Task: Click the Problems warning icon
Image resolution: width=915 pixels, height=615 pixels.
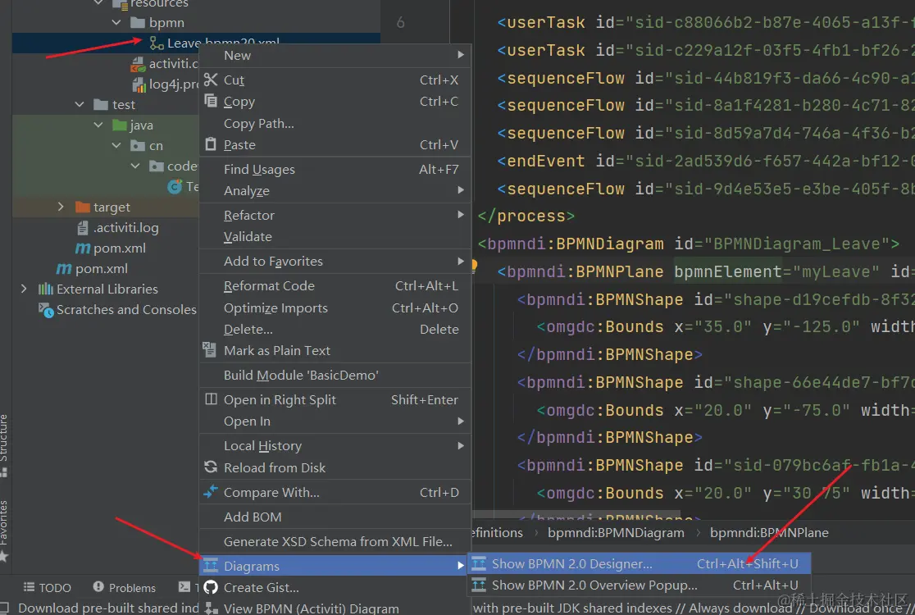Action: [98, 586]
